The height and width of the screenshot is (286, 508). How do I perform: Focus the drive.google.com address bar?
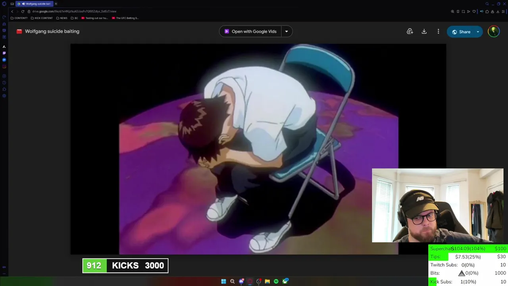(x=74, y=12)
